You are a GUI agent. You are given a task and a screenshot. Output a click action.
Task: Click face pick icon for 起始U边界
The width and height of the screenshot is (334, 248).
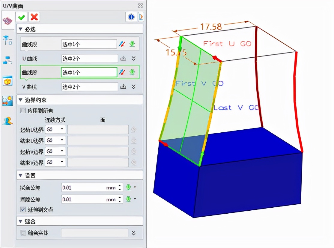[134, 129]
